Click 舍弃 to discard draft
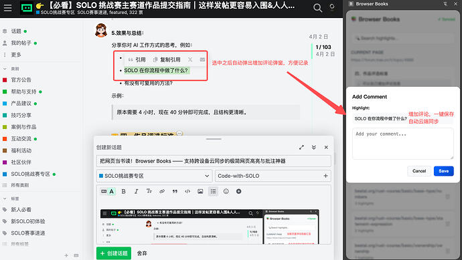 pyautogui.click(x=142, y=253)
